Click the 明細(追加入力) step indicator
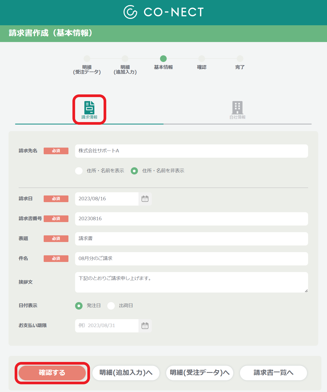The height and width of the screenshot is (392, 327). click(x=125, y=65)
